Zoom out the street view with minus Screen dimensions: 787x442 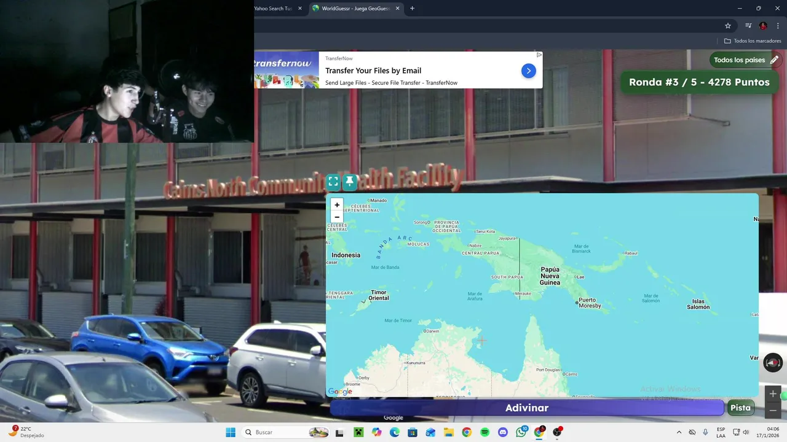click(x=773, y=409)
